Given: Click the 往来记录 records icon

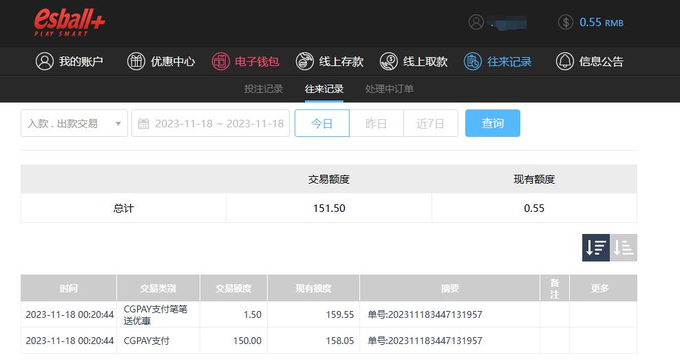Looking at the screenshot, I should (472, 61).
